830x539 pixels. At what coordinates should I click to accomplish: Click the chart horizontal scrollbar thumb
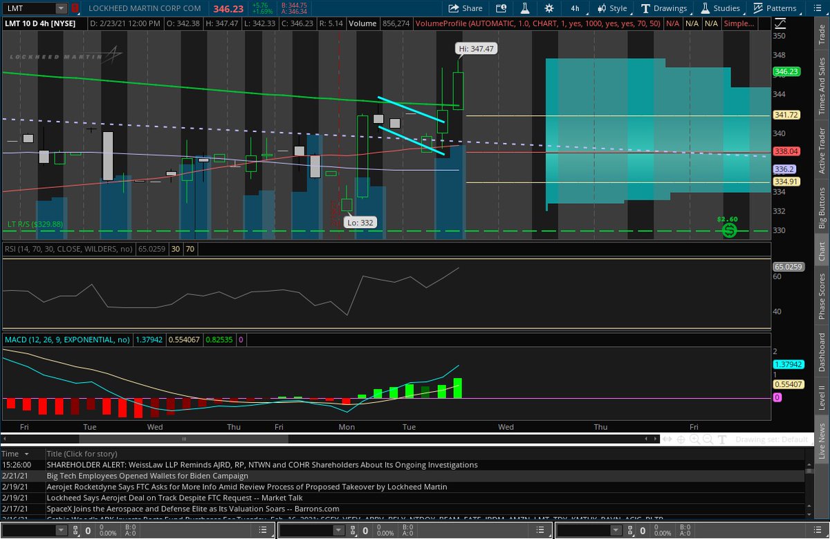pos(183,439)
